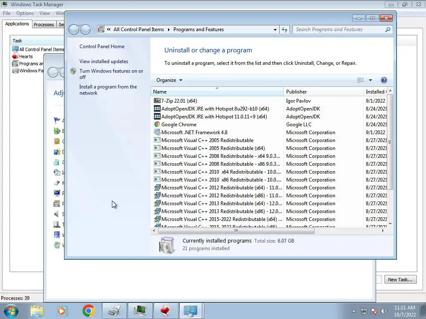The image size is (426, 319).
Task: Click the AdoptOpenJDK JRE 8u292-b10 icon
Action: 157,108
